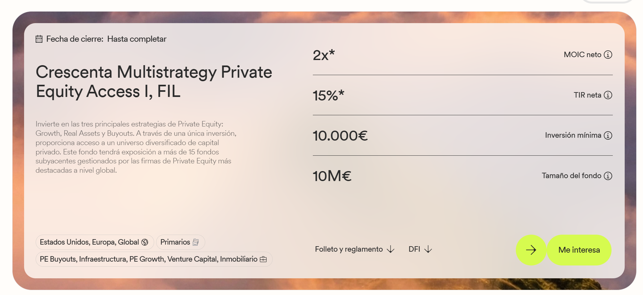
Task: Click the down arrow beside Folleto y reglamento
Action: (x=391, y=249)
